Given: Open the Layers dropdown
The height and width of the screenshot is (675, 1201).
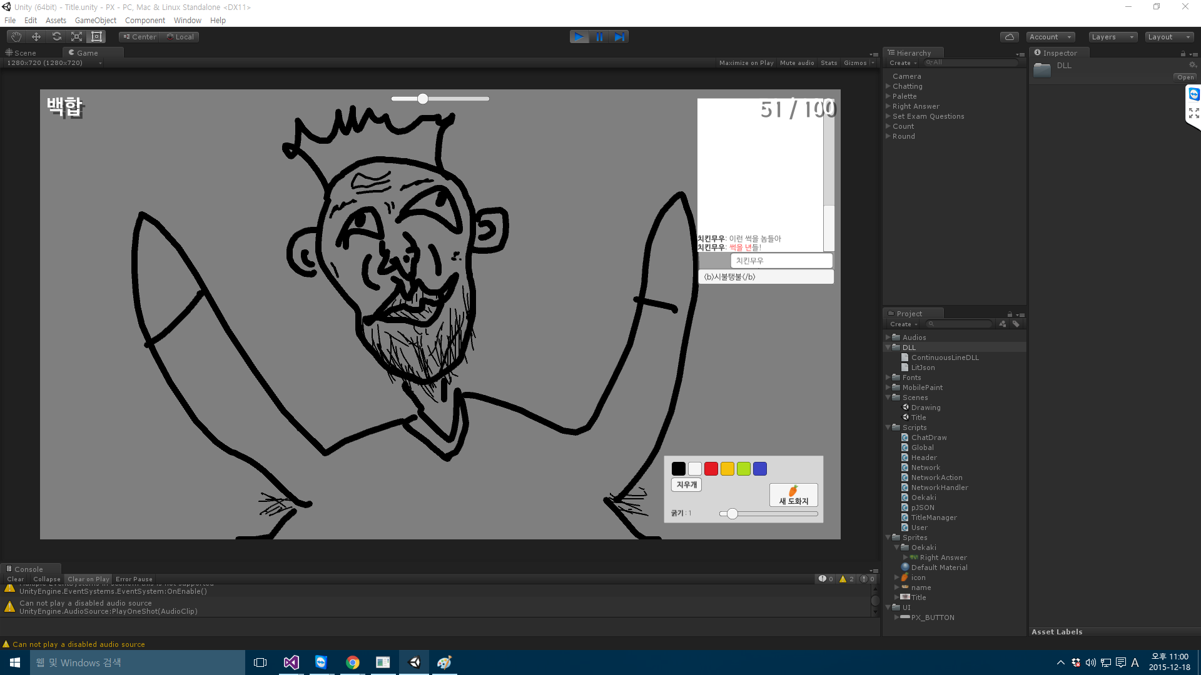Looking at the screenshot, I should [1112, 37].
